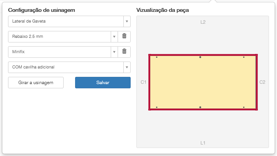The image size is (277, 156).
Task: Delete the Rebaixo 2.5 mm machining entry
Action: tap(124, 36)
